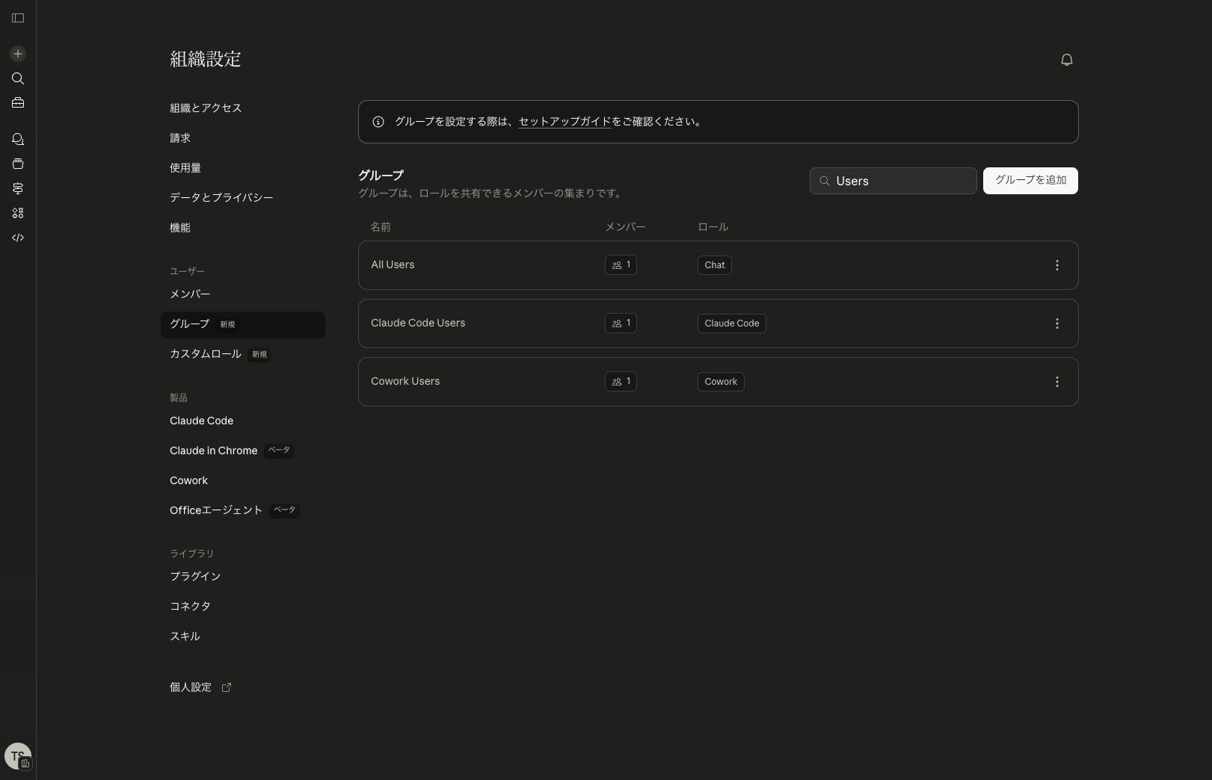
Task: Select カスタムロール in the sidebar
Action: click(204, 353)
